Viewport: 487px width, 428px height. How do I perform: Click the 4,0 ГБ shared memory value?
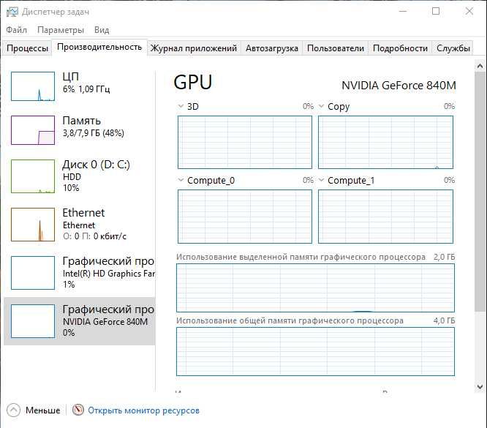point(444,320)
